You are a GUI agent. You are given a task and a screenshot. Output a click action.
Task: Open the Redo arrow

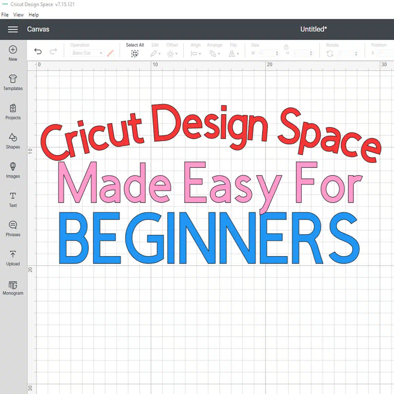click(x=53, y=51)
